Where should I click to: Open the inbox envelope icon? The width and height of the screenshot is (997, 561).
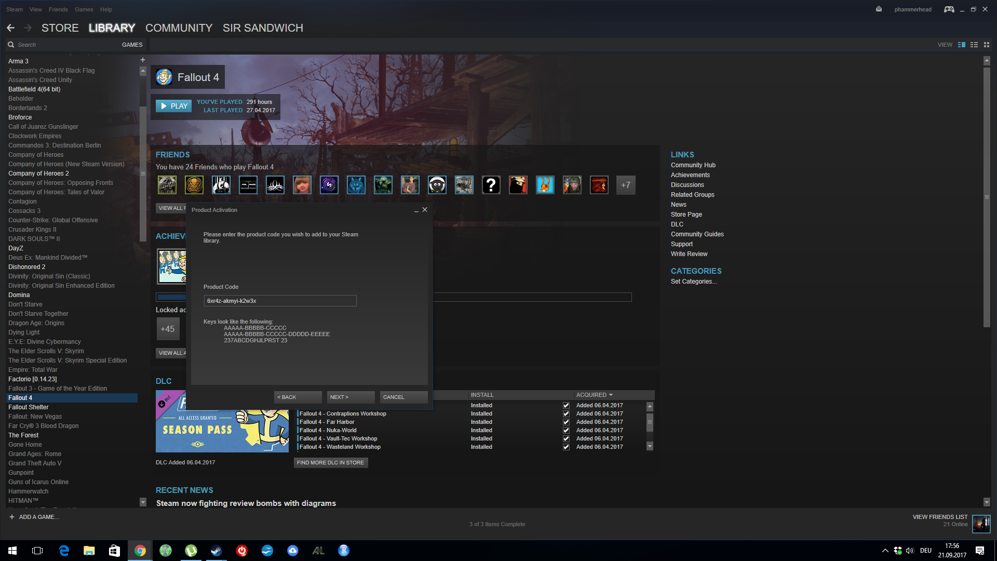[x=879, y=9]
